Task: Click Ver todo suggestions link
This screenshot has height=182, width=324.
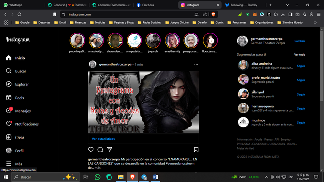Action: pyautogui.click(x=300, y=55)
